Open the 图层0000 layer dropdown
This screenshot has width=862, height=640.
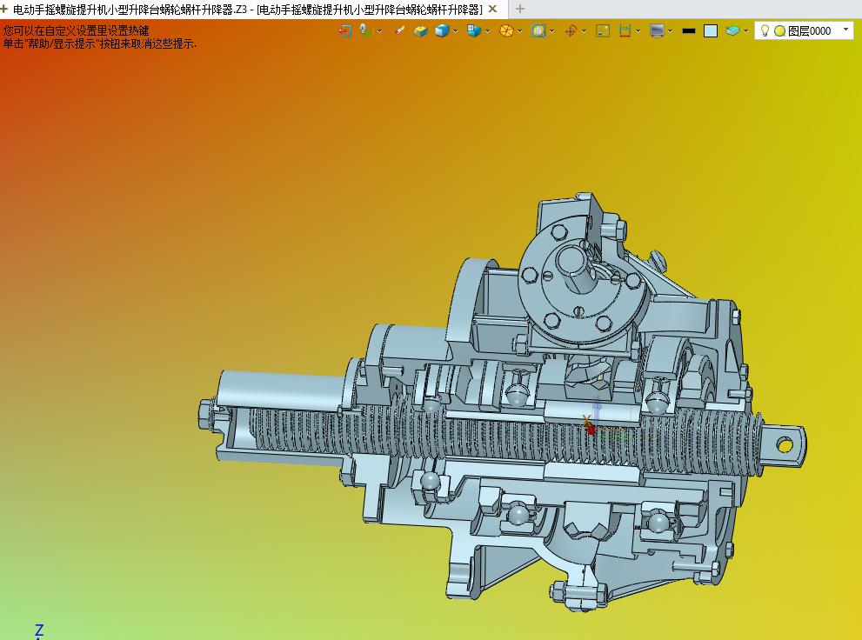845,30
